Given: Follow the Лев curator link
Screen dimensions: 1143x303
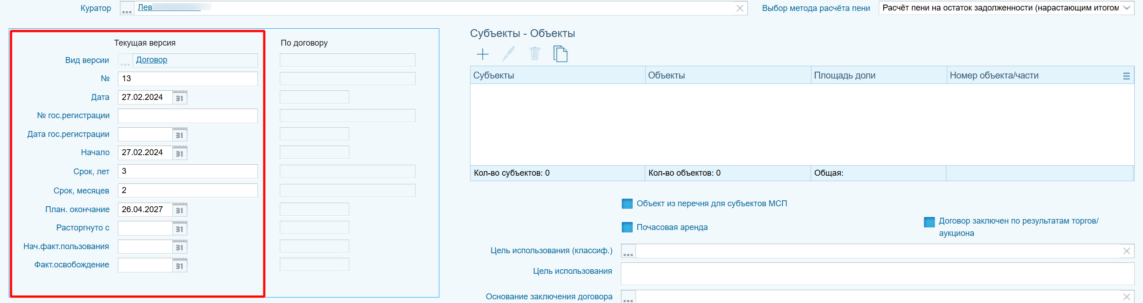Looking at the screenshot, I should tap(145, 7).
